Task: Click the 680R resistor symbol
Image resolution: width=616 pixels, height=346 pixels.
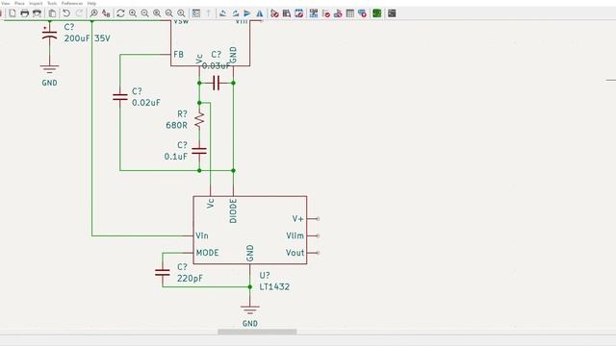Action: point(199,119)
